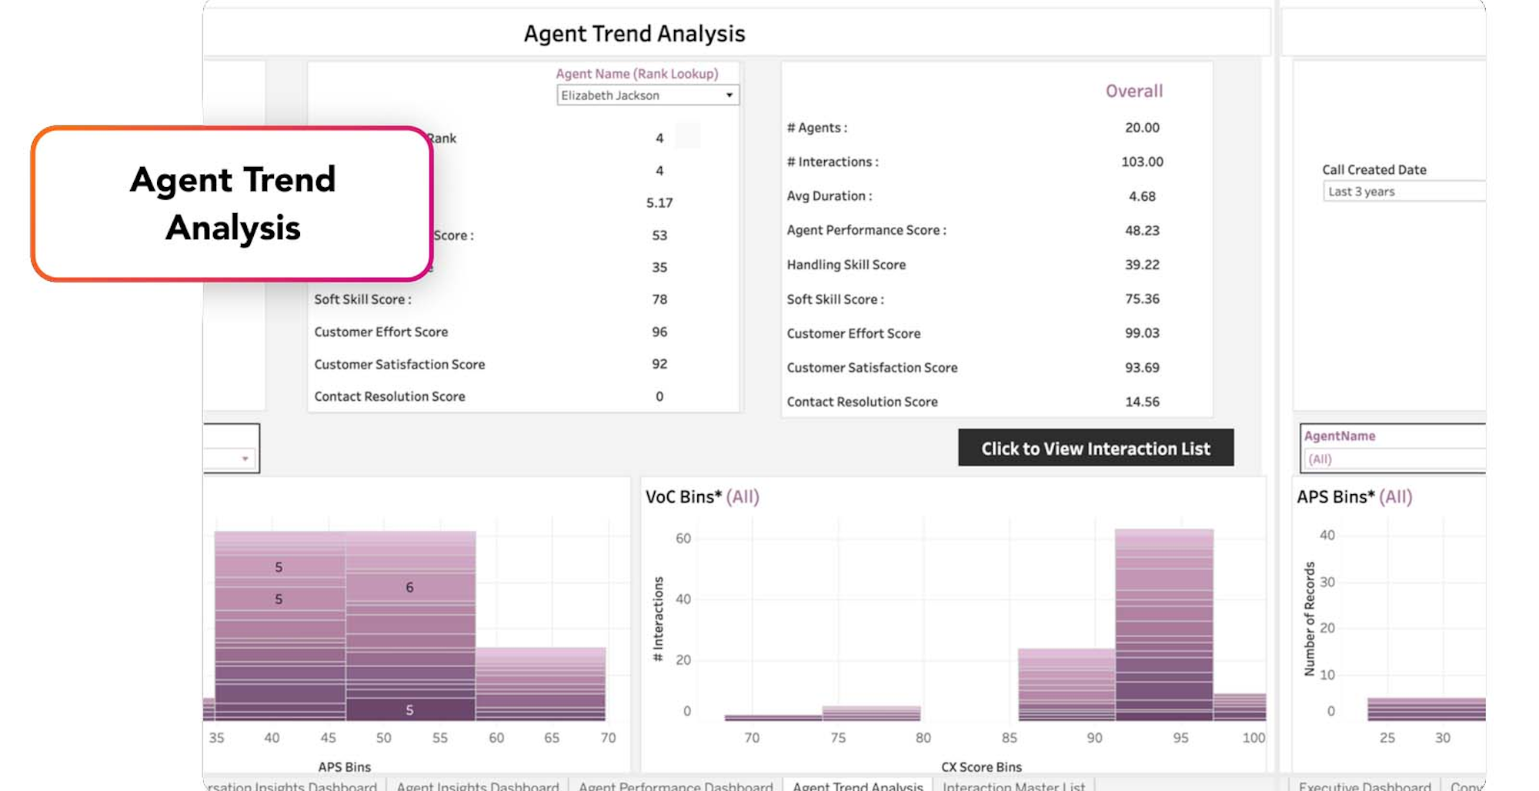
Task: Click the Agent Trend Analysis callout label
Action: (232, 204)
